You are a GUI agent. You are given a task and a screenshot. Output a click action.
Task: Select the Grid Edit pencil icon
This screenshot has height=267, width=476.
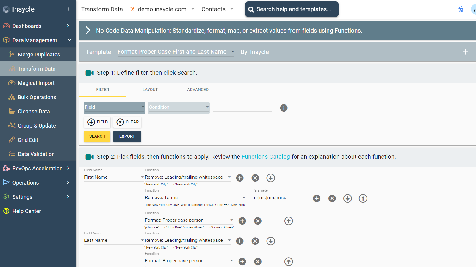pos(11,140)
